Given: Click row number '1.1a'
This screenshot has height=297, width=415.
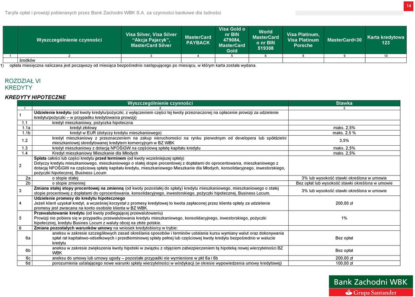Looking at the screenshot, I should 26,128.
